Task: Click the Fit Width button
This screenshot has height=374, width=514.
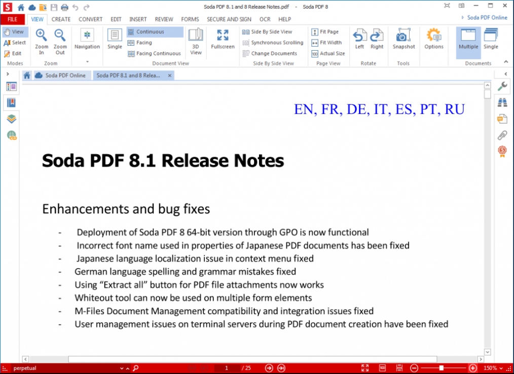Action: pos(327,43)
